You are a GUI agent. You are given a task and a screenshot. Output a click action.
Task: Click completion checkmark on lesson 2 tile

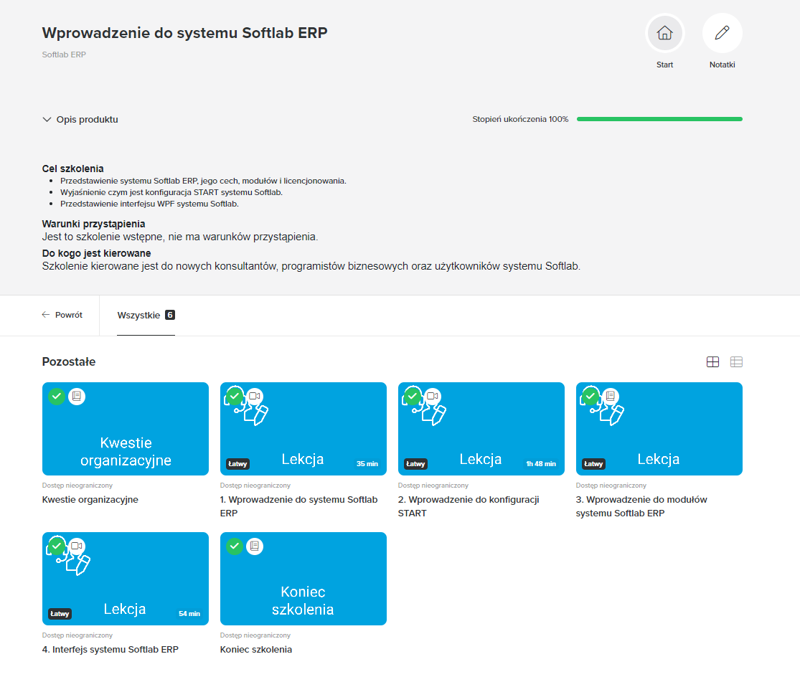(413, 396)
